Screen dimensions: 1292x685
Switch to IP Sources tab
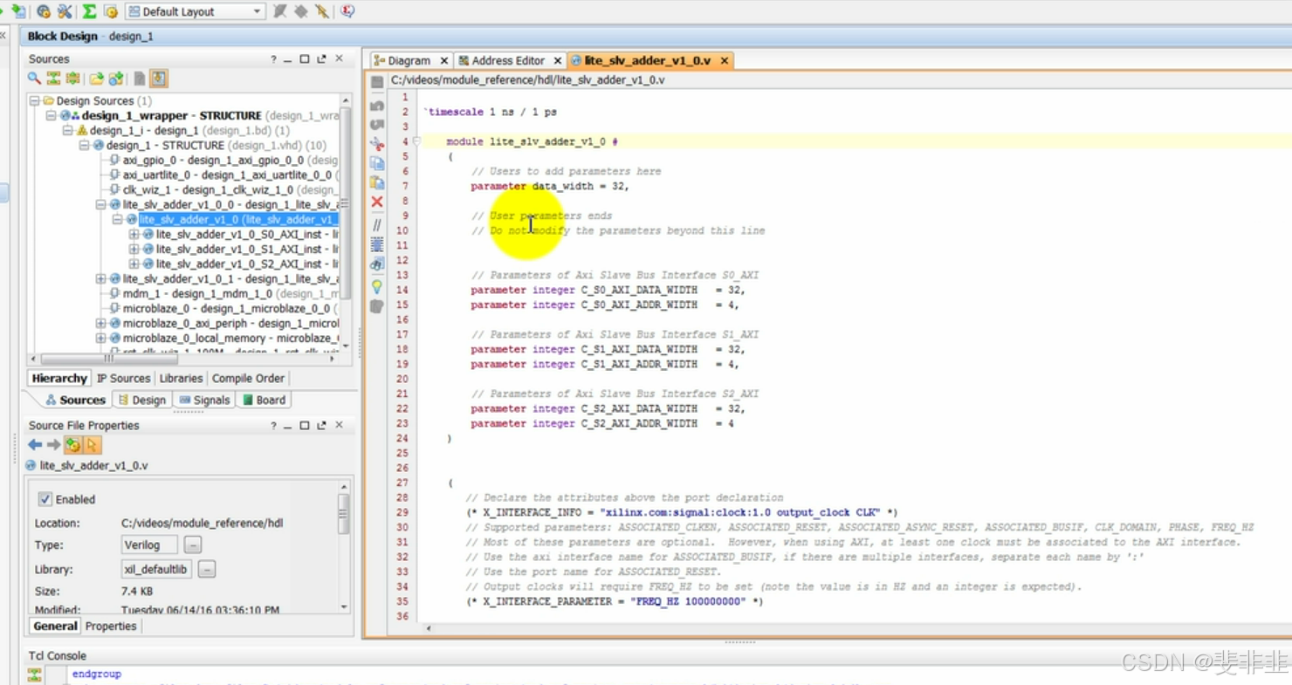point(123,379)
